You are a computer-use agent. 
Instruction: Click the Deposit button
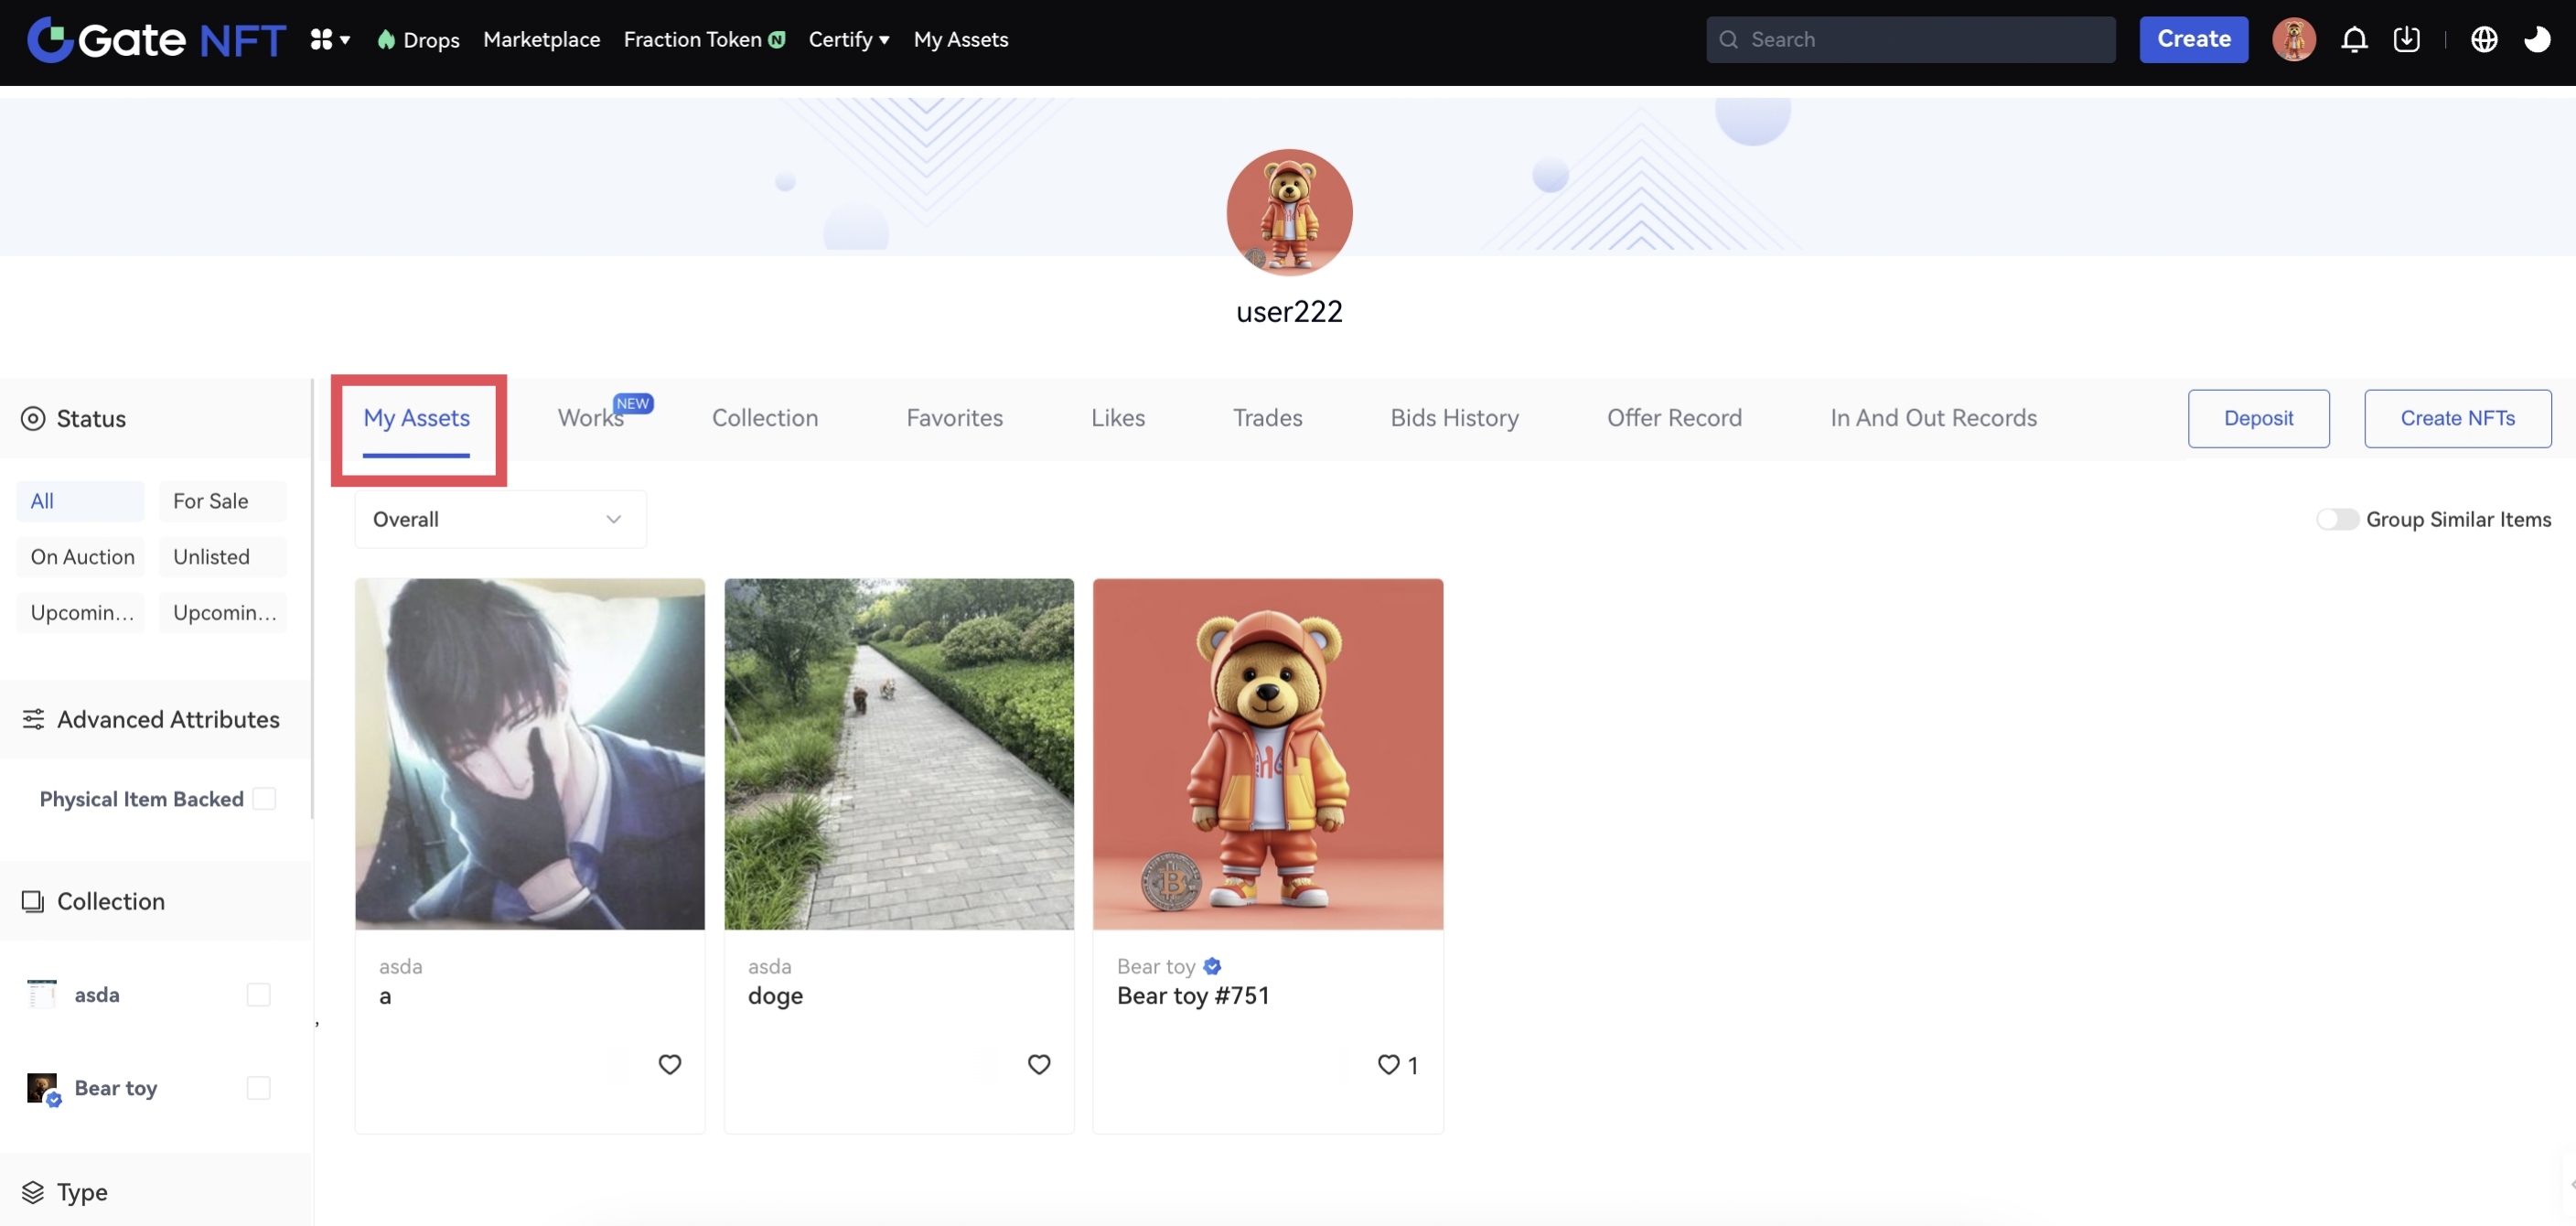(x=2258, y=418)
